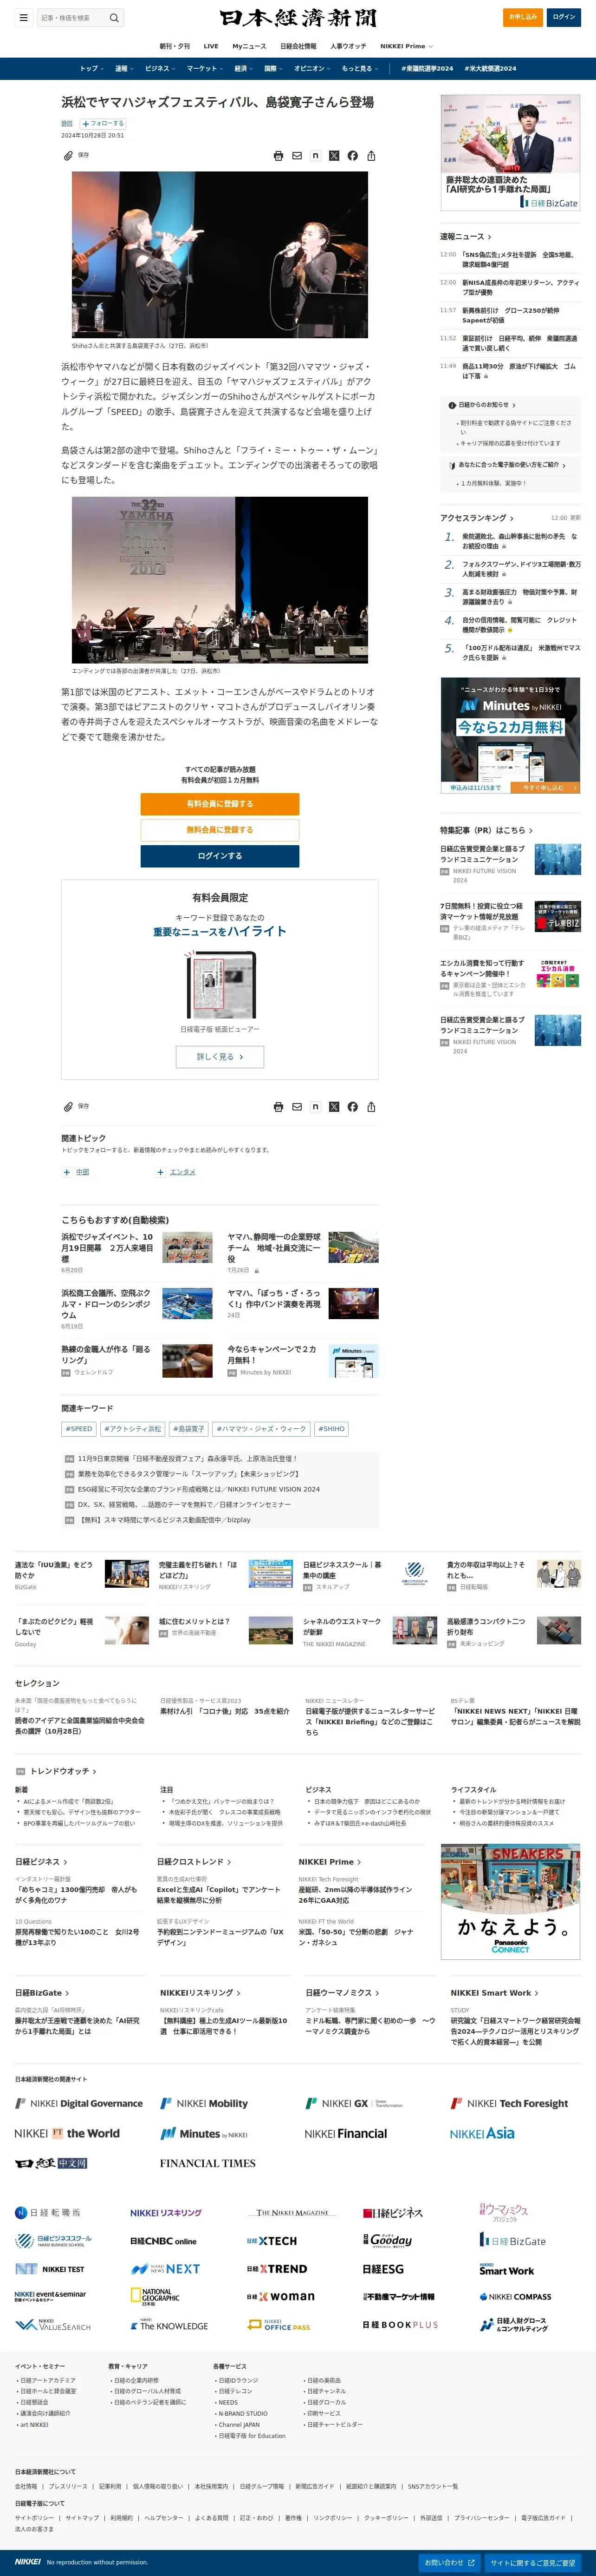Screen dimensions: 596x2576
Task: Select the #ハママツ・ジャズ・ウィーク keyword tag
Action: (x=261, y=1429)
